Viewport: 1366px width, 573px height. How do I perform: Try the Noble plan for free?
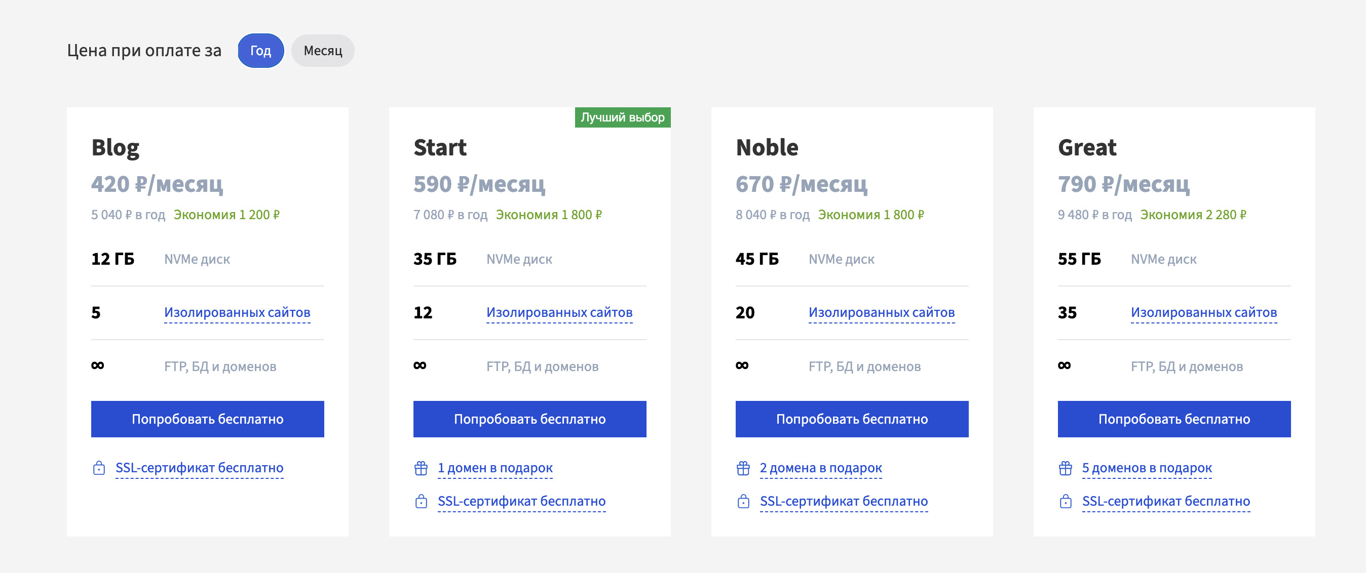point(852,419)
